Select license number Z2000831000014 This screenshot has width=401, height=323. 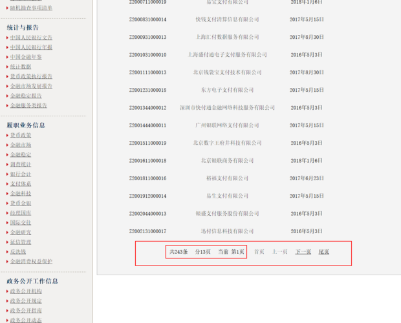(148, 19)
